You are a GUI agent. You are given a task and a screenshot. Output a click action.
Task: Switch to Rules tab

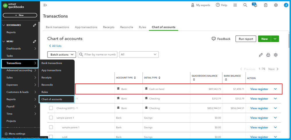pos(142,27)
